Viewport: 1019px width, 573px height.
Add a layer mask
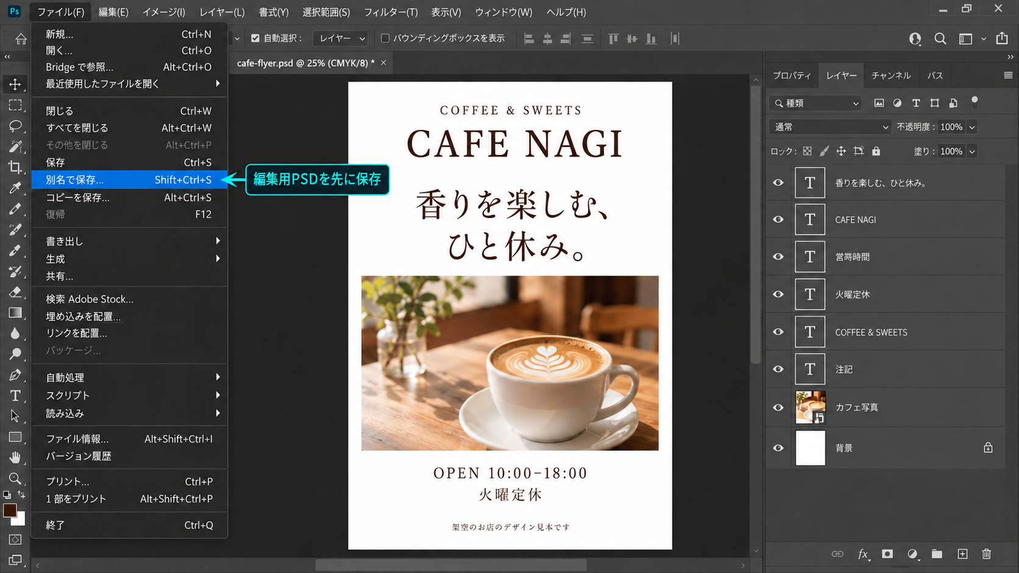pyautogui.click(x=887, y=554)
